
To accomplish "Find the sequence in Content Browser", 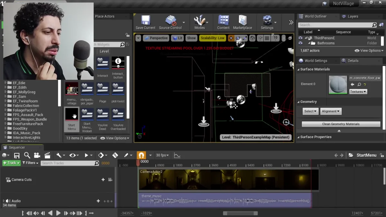I will (27, 155).
